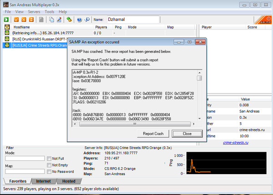Switch to the Internet tab
The width and height of the screenshot is (273, 195).
43,181
